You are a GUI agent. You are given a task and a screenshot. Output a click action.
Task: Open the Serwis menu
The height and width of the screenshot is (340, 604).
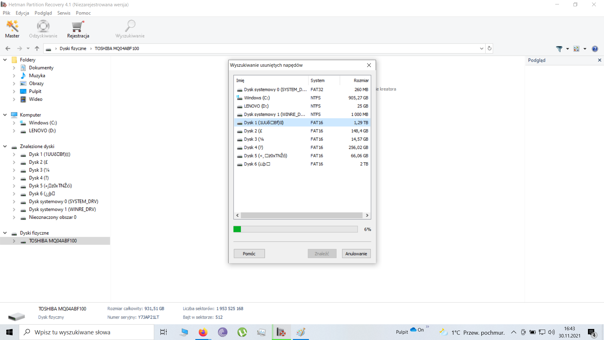(64, 13)
